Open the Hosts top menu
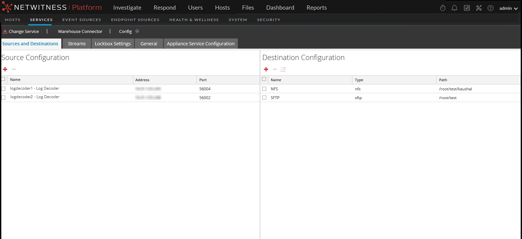 tap(223, 7)
